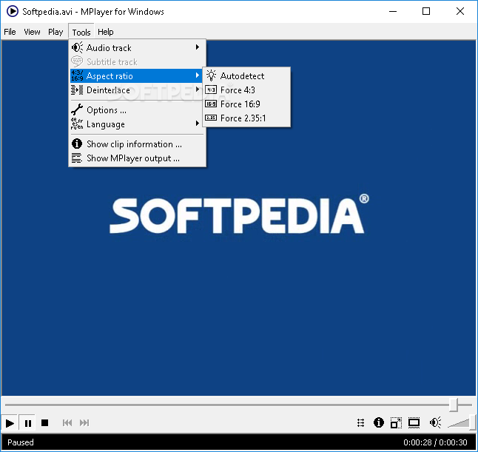Image resolution: width=478 pixels, height=452 pixels.
Task: Click the seek bar handle
Action: (454, 405)
